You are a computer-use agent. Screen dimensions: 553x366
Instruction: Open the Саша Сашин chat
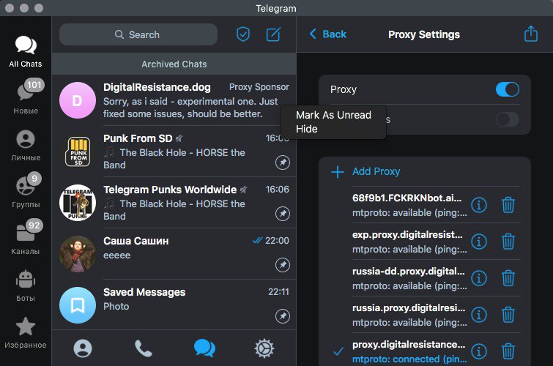[x=174, y=254]
